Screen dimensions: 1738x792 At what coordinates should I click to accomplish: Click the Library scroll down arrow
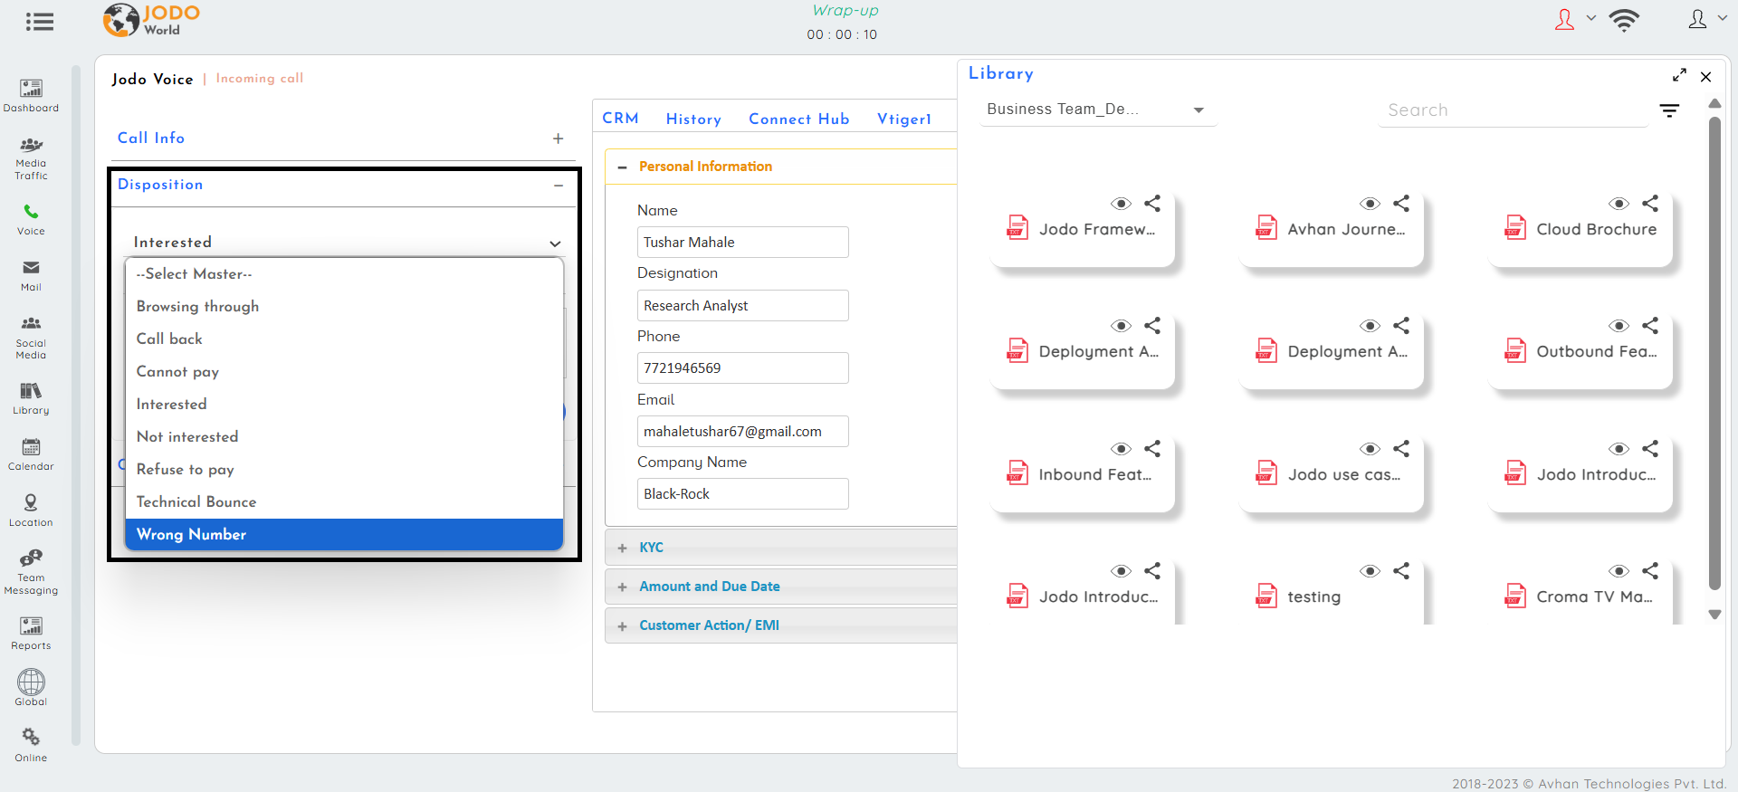(x=1714, y=615)
